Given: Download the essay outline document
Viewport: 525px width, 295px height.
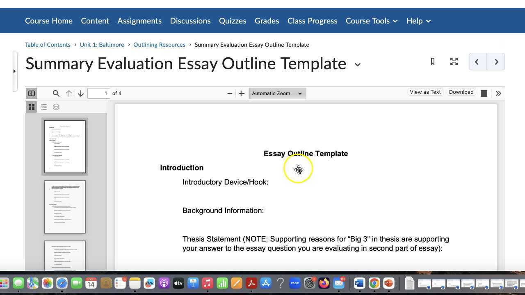Looking at the screenshot, I should (x=461, y=92).
